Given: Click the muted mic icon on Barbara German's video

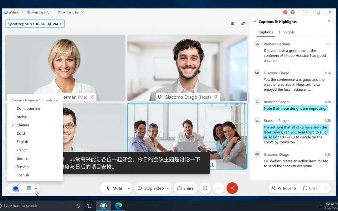Looking at the screenshot, I should pyautogui.click(x=92, y=97).
